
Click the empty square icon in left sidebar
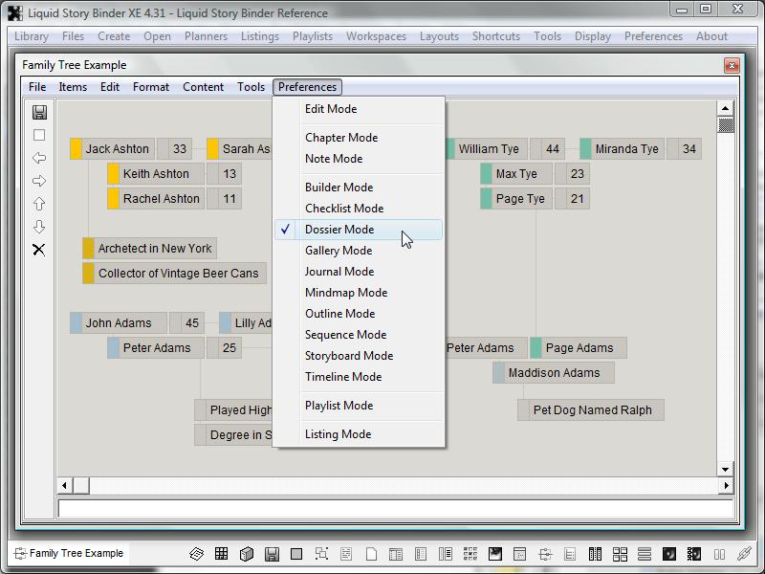pos(39,135)
